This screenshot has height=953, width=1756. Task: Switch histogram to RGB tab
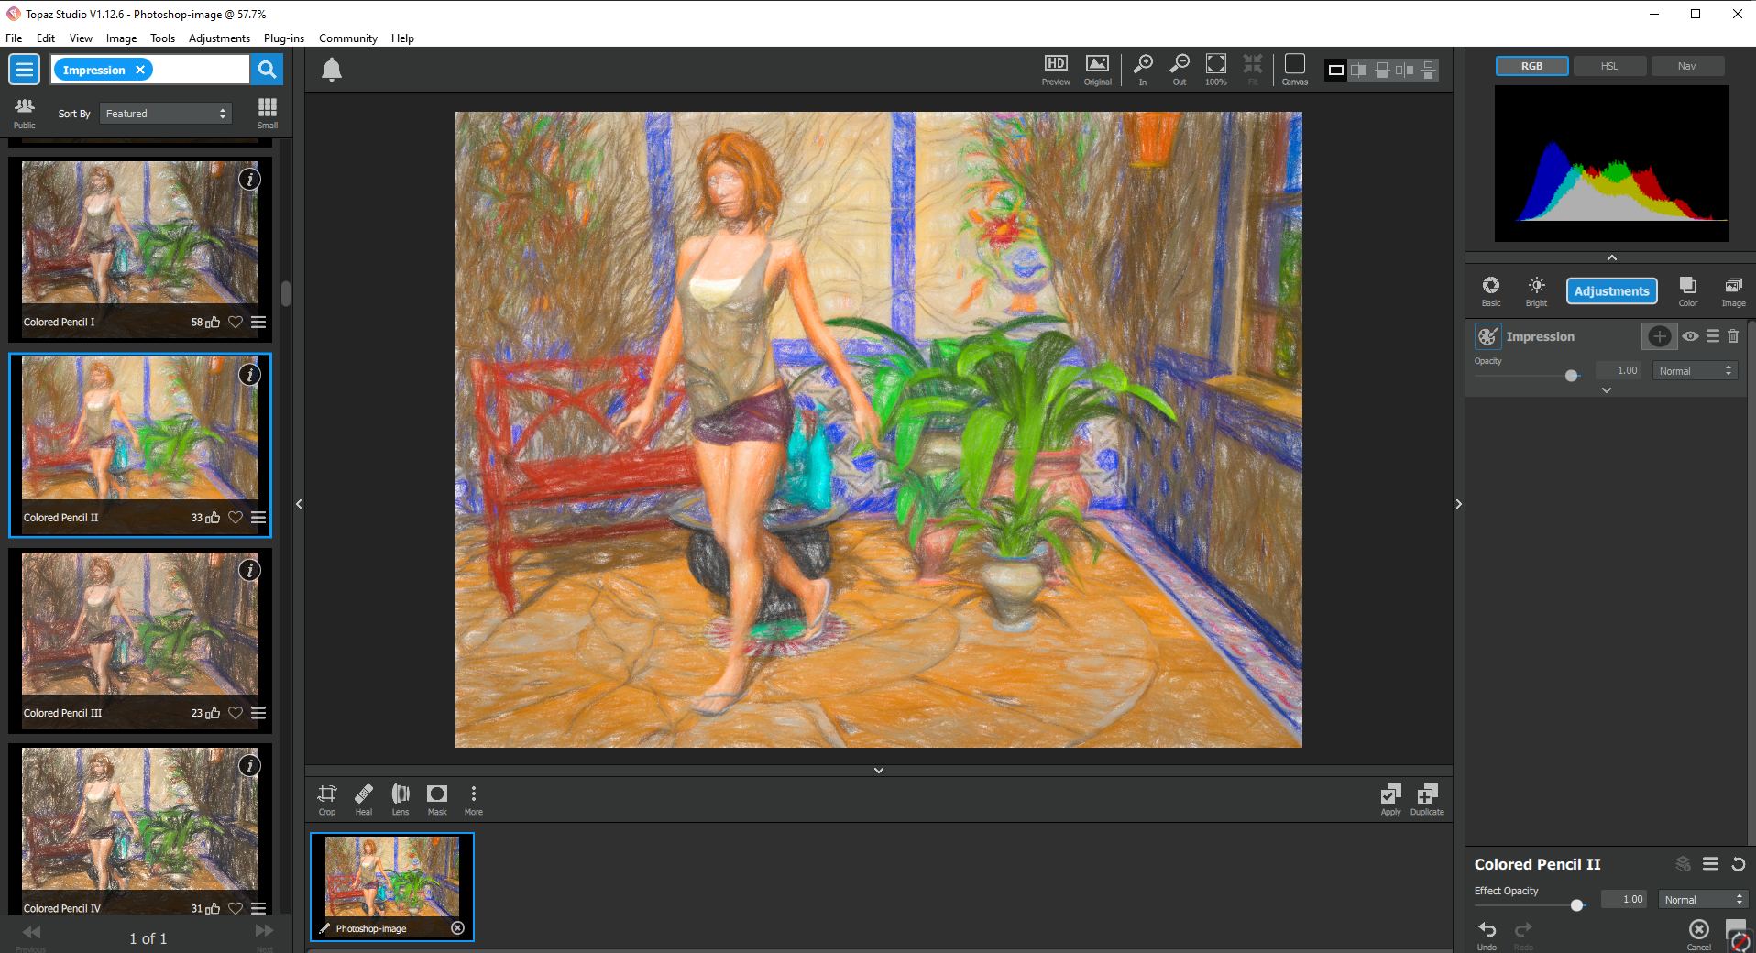(x=1531, y=66)
